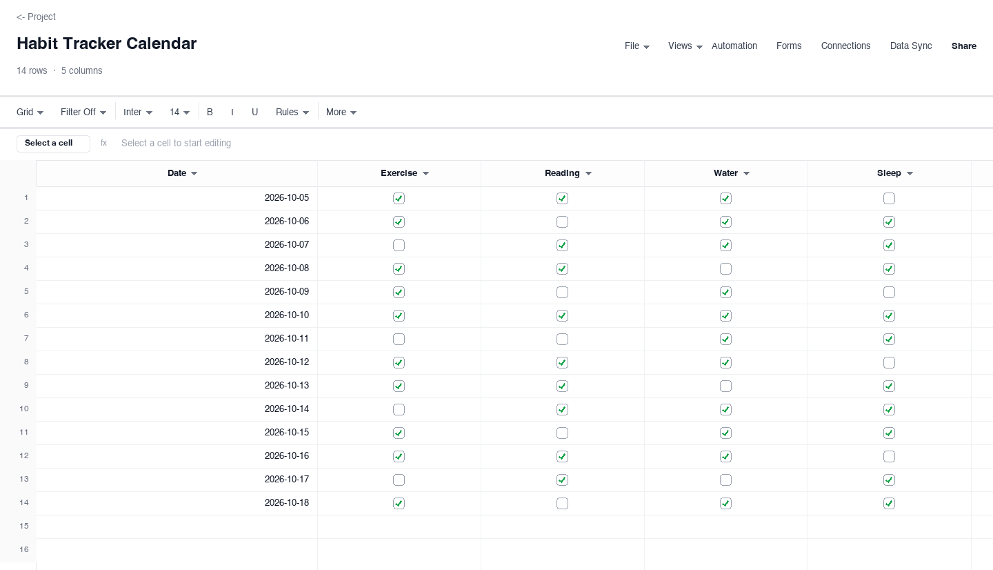Open the Sleep column header menu

tap(910, 173)
